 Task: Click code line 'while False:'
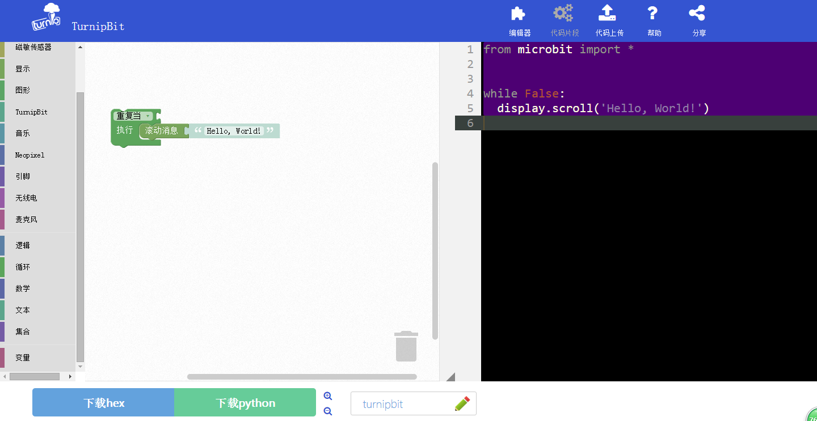pos(524,93)
